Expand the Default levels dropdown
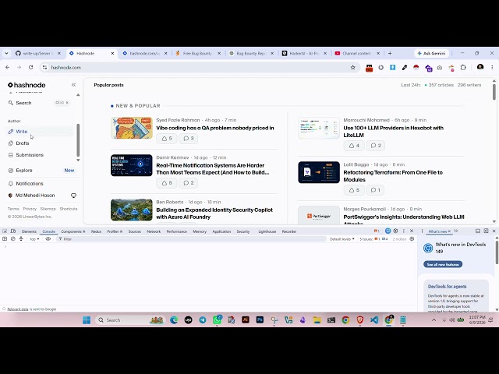This screenshot has height=374, width=499. [342, 239]
